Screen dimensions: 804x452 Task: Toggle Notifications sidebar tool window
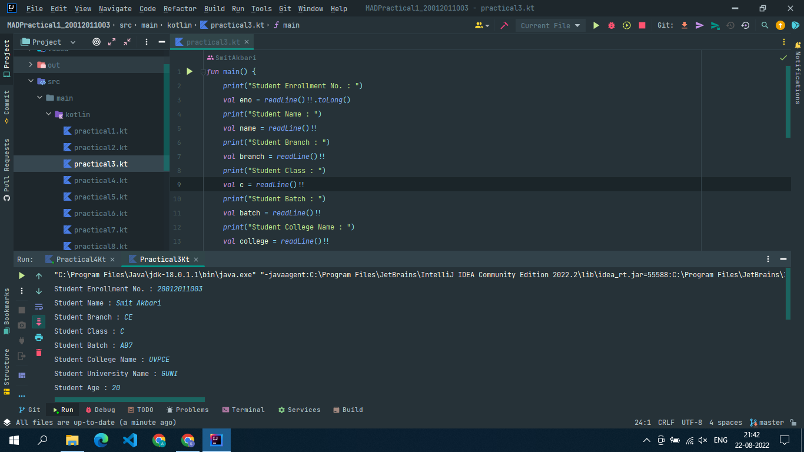pyautogui.click(x=798, y=72)
